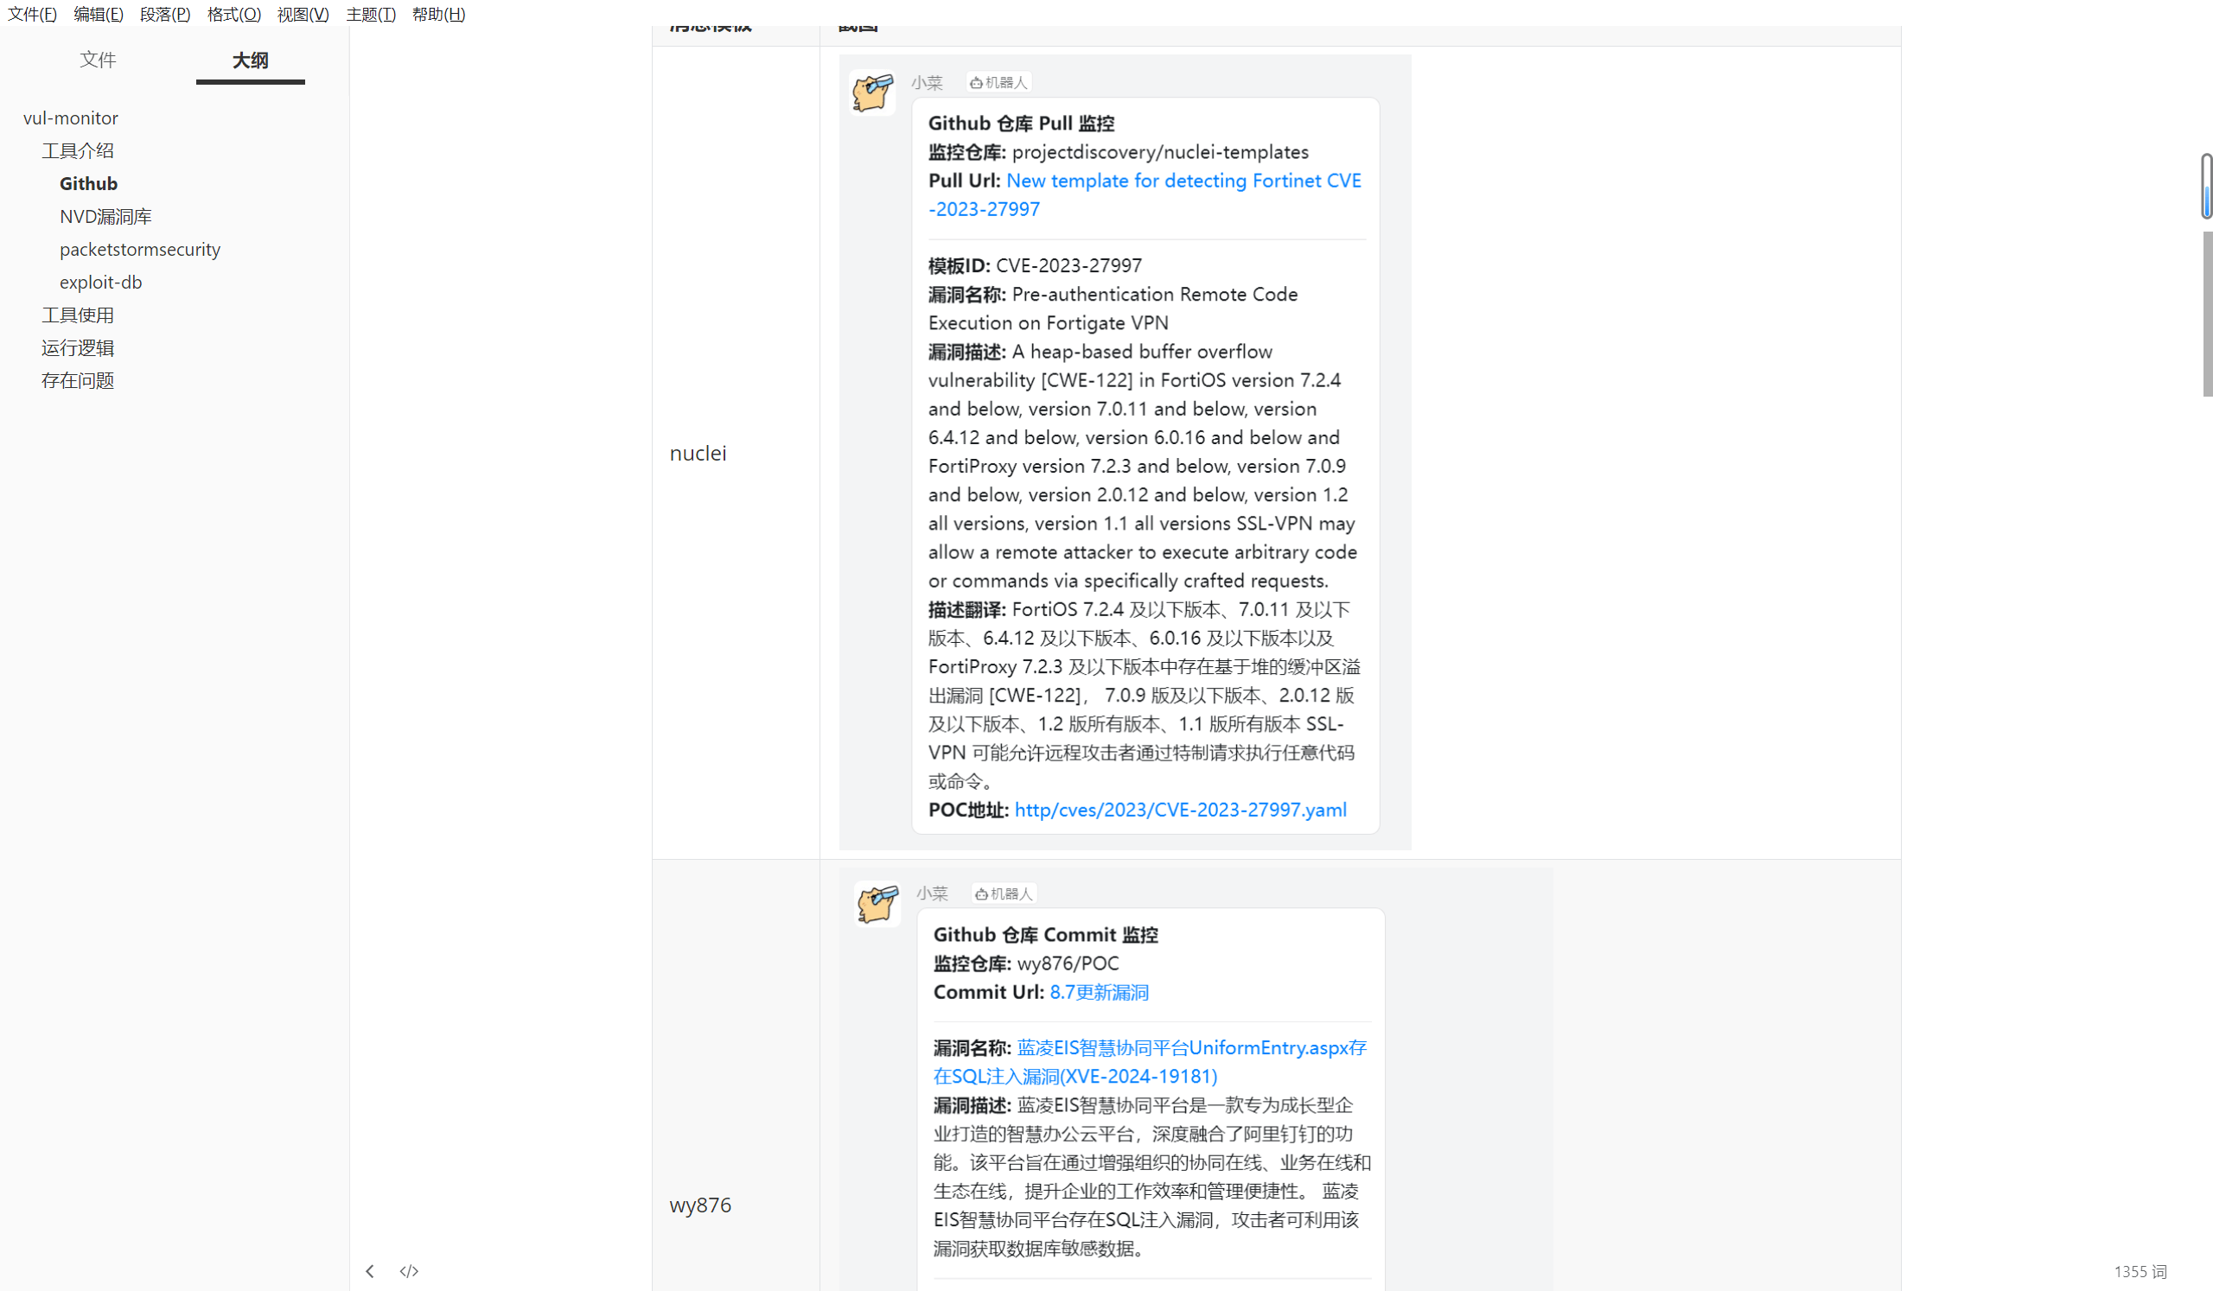
Task: Click the 1355 词 word count
Action: click(2140, 1271)
